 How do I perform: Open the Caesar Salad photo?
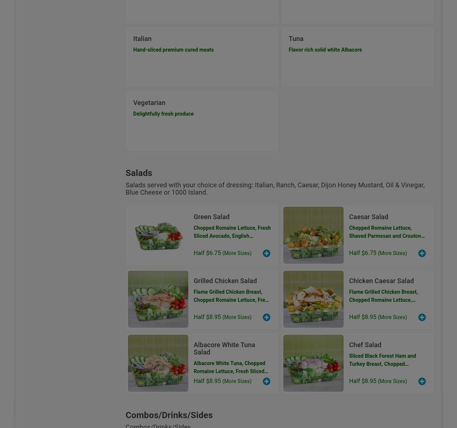pos(313,235)
